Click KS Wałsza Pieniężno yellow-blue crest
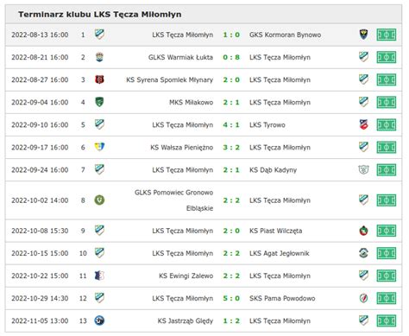Screen dimensions: 409x336 pyautogui.click(x=99, y=147)
